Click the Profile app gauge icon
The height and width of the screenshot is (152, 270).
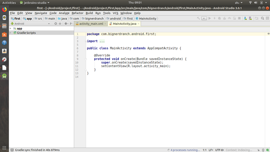(x=229, y=18)
